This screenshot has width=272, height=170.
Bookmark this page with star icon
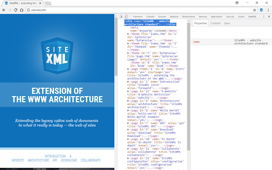click(255, 10)
